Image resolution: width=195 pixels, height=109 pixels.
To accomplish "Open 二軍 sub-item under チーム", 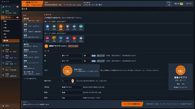I will tap(11, 37).
